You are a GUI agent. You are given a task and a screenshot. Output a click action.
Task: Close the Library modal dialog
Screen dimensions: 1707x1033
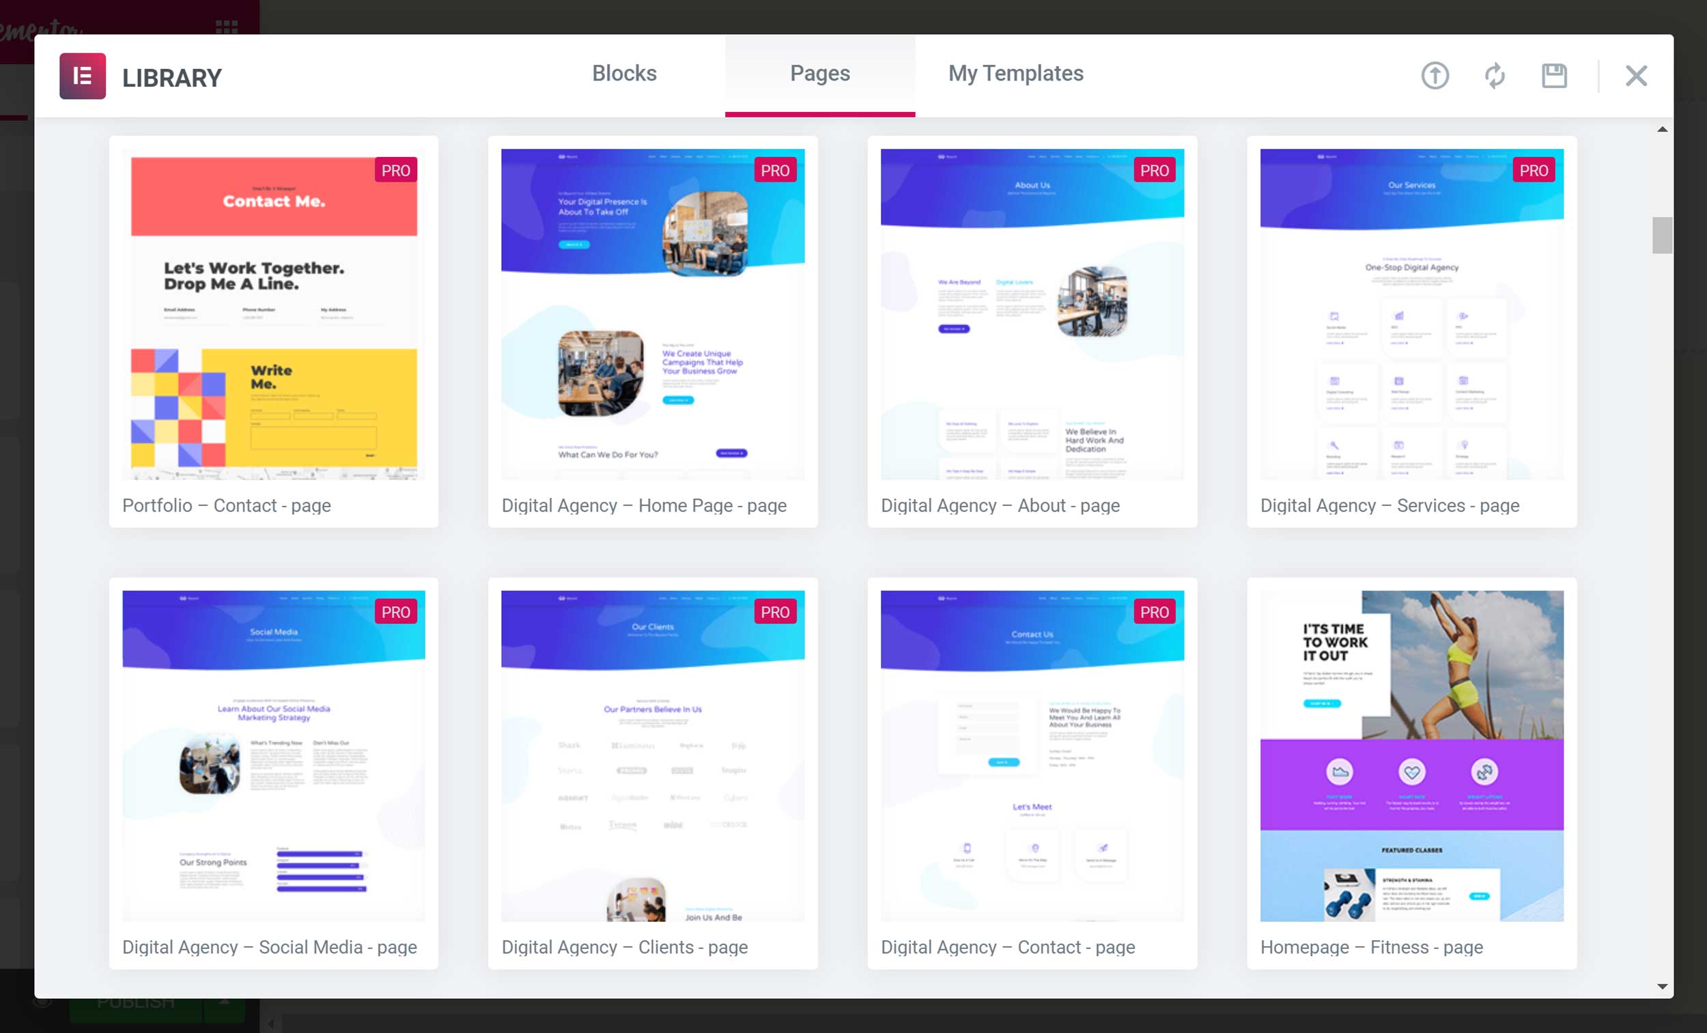coord(1637,76)
